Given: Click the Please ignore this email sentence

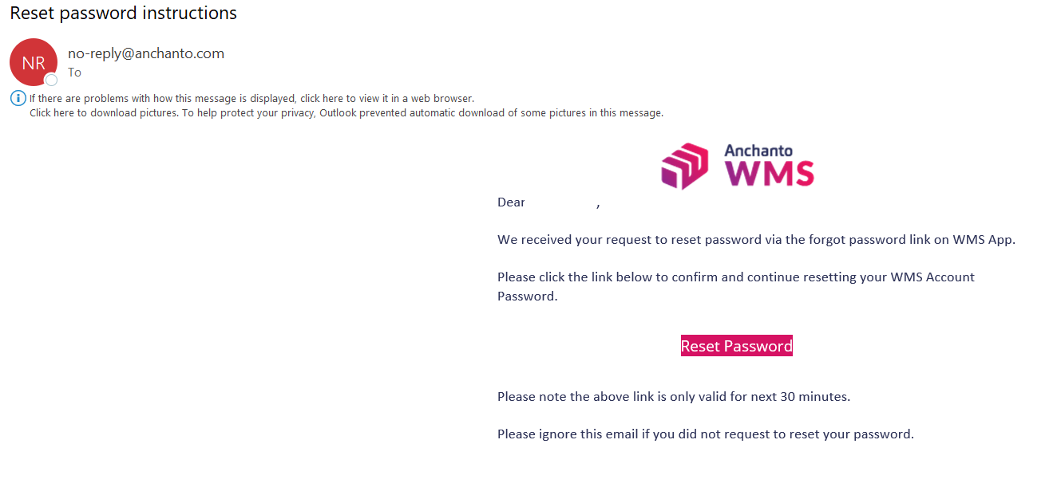Looking at the screenshot, I should tap(706, 434).
